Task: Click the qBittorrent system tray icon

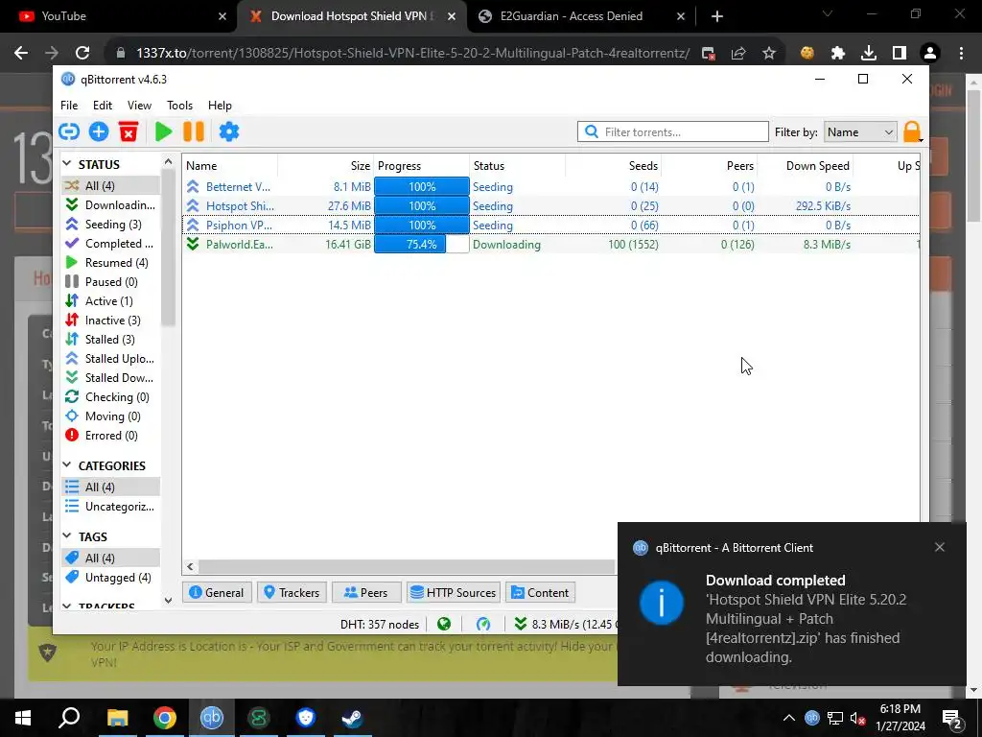Action: pyautogui.click(x=811, y=718)
